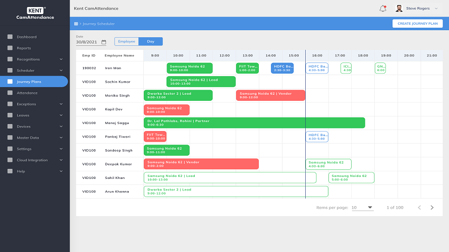The height and width of the screenshot is (252, 449).
Task: Click Arun Khanna's Dwarka Sector 2 block
Action: (236, 192)
